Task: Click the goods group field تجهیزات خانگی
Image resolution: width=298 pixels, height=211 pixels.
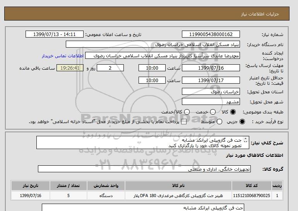Action: pyautogui.click(x=144, y=169)
